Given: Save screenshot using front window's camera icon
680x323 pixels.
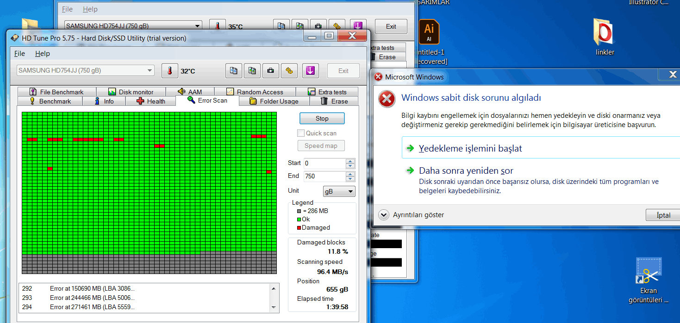Looking at the screenshot, I should pos(271,71).
